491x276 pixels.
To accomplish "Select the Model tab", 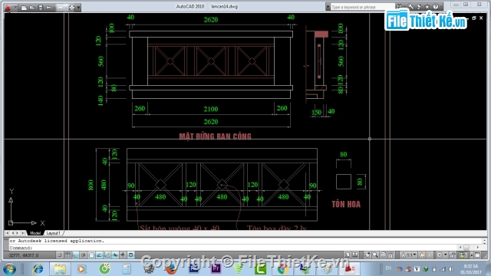I will [x=35, y=233].
